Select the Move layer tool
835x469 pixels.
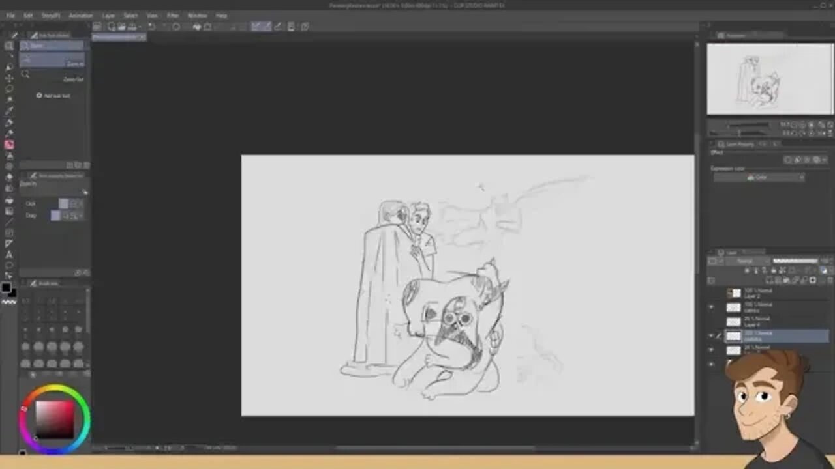[9, 78]
